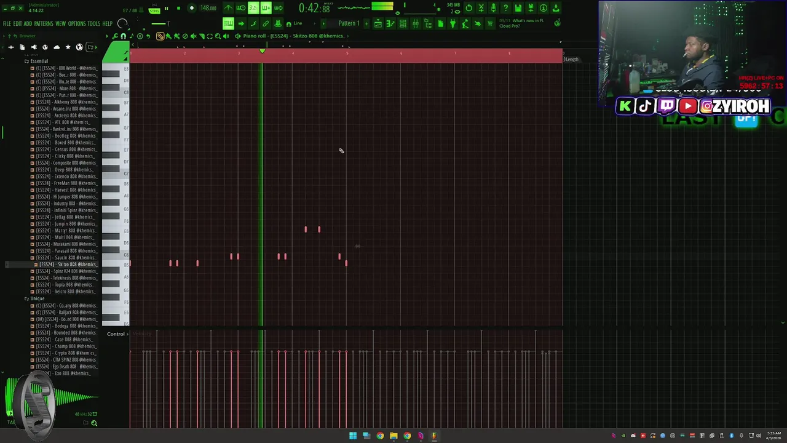
Task: Open the VIEW menu
Action: pyautogui.click(x=60, y=24)
